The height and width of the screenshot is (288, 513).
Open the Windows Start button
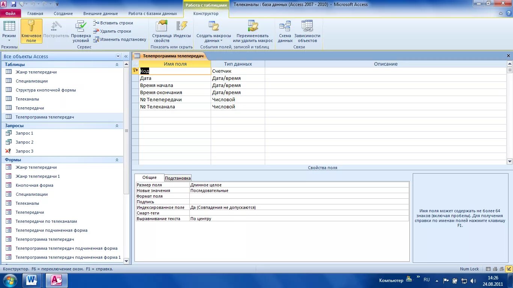(10, 280)
